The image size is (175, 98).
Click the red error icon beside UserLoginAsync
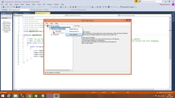[54, 33]
